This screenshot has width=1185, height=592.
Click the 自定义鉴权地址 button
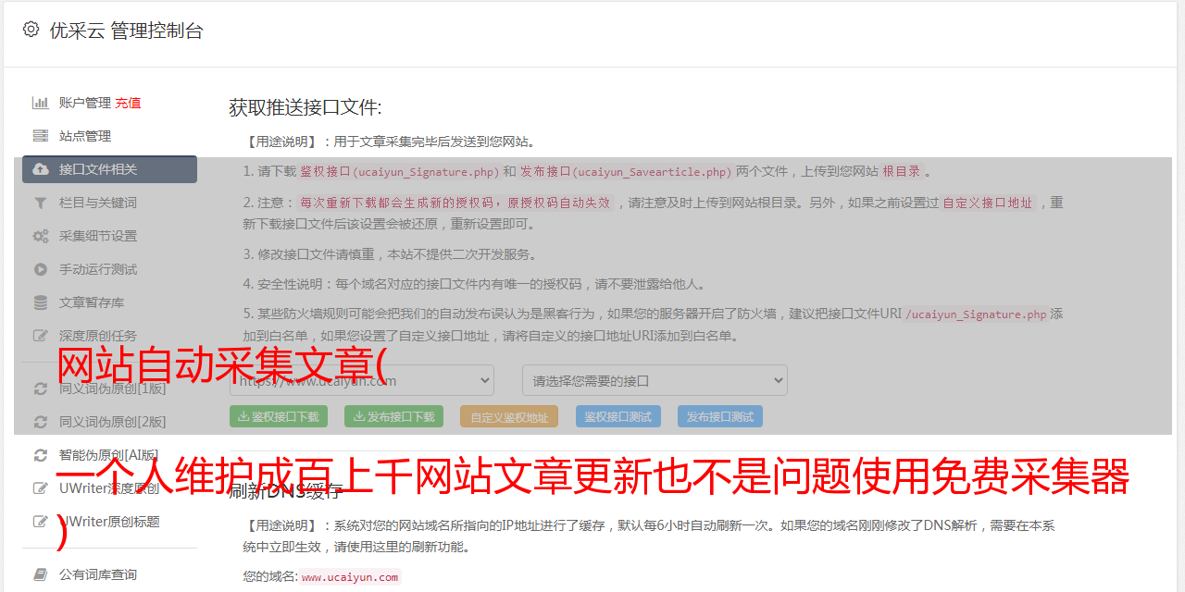tap(509, 416)
